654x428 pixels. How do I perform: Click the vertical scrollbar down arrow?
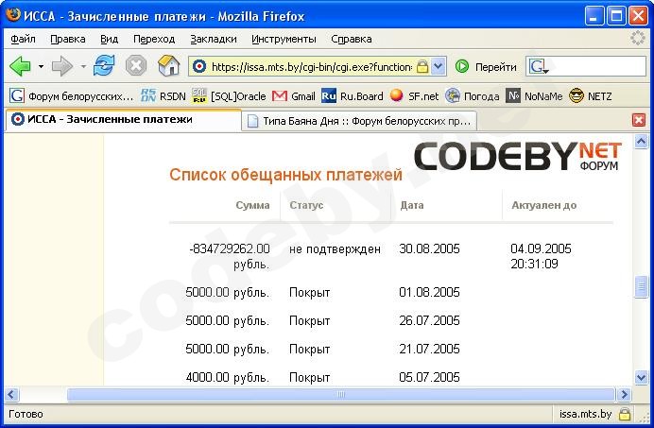(641, 378)
